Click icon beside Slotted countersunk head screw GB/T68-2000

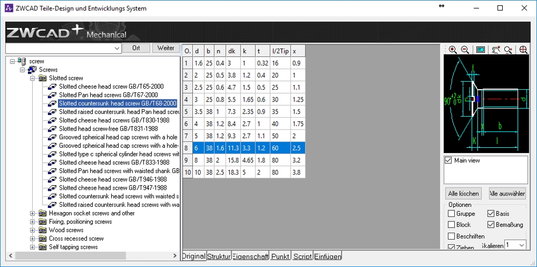point(52,103)
